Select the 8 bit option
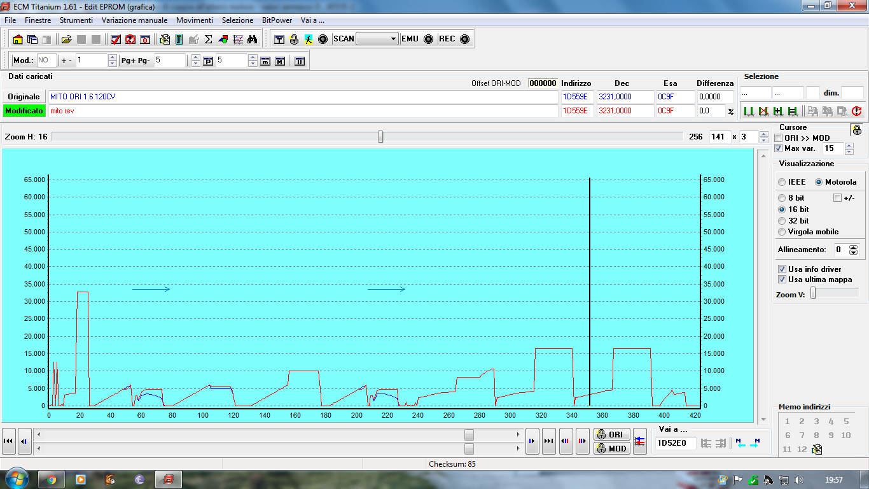 (782, 198)
